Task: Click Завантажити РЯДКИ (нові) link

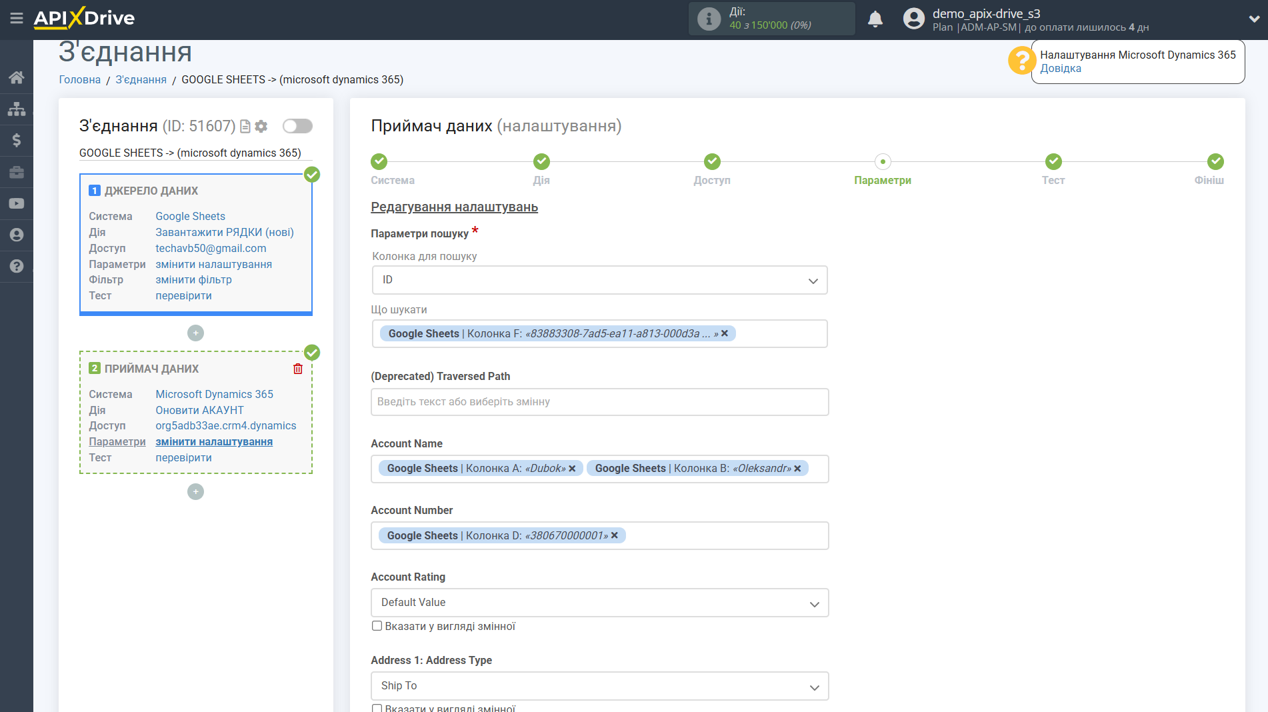Action: pos(225,232)
